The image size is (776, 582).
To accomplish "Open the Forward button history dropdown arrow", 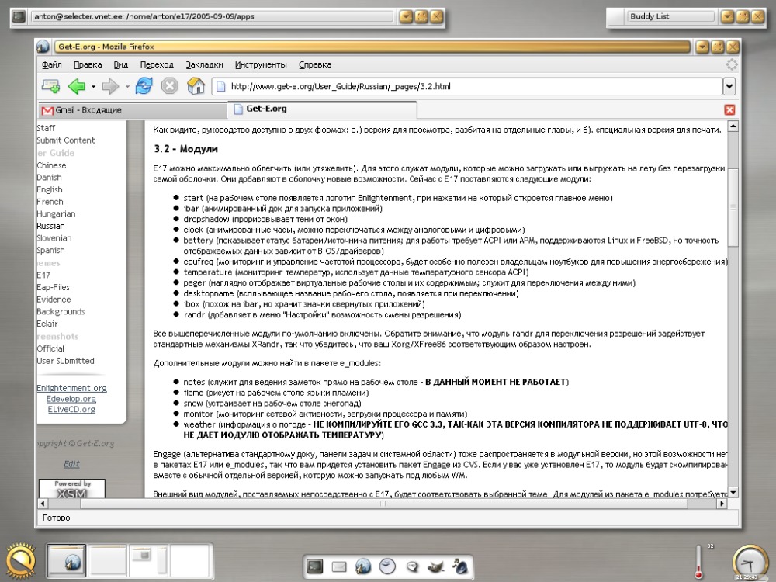I will click(x=127, y=87).
